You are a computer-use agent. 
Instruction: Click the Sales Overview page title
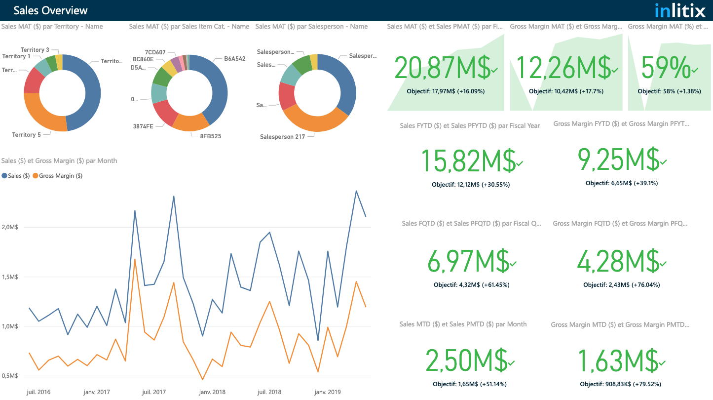coord(50,10)
